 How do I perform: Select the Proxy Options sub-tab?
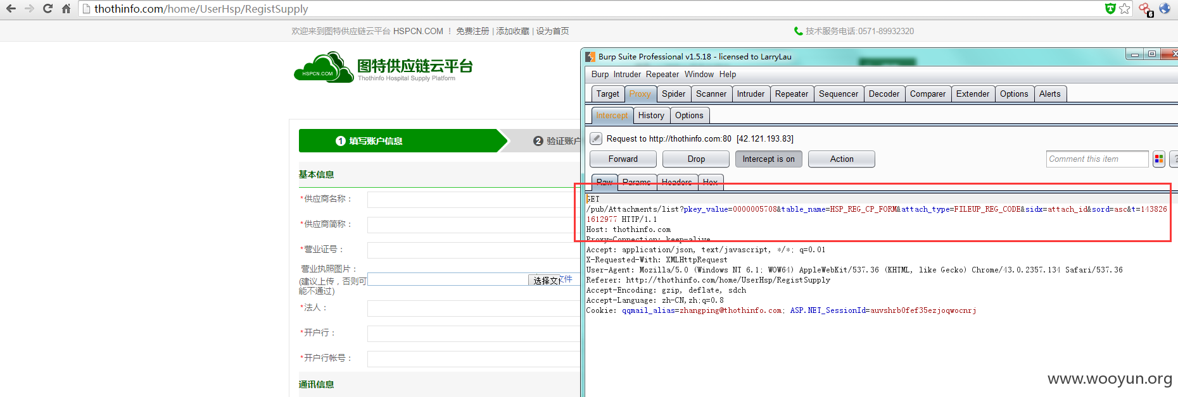(x=689, y=116)
